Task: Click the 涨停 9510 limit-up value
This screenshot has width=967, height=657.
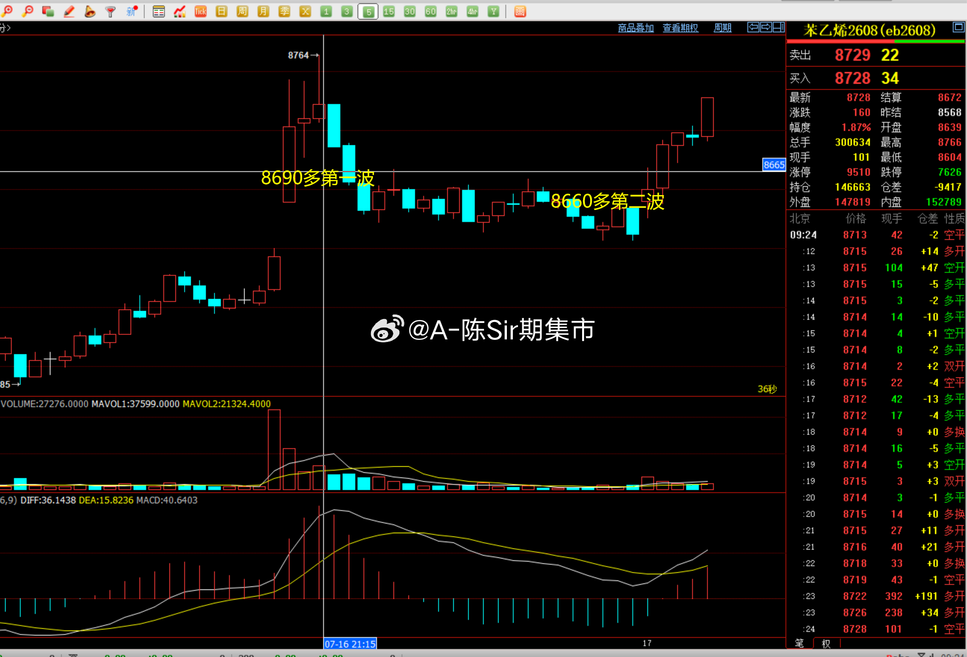Action: 858,172
